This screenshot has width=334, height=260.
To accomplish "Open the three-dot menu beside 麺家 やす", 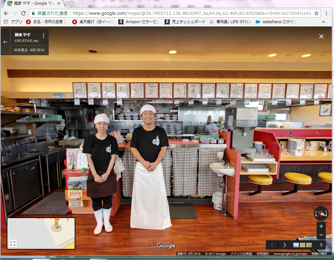I will point(43,35).
